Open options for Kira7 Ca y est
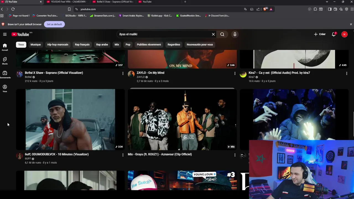The height and width of the screenshot is (199, 354). point(347,73)
